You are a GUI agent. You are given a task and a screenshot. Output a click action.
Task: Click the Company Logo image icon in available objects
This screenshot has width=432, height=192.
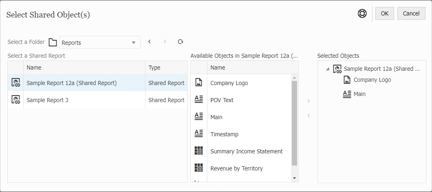199,83
